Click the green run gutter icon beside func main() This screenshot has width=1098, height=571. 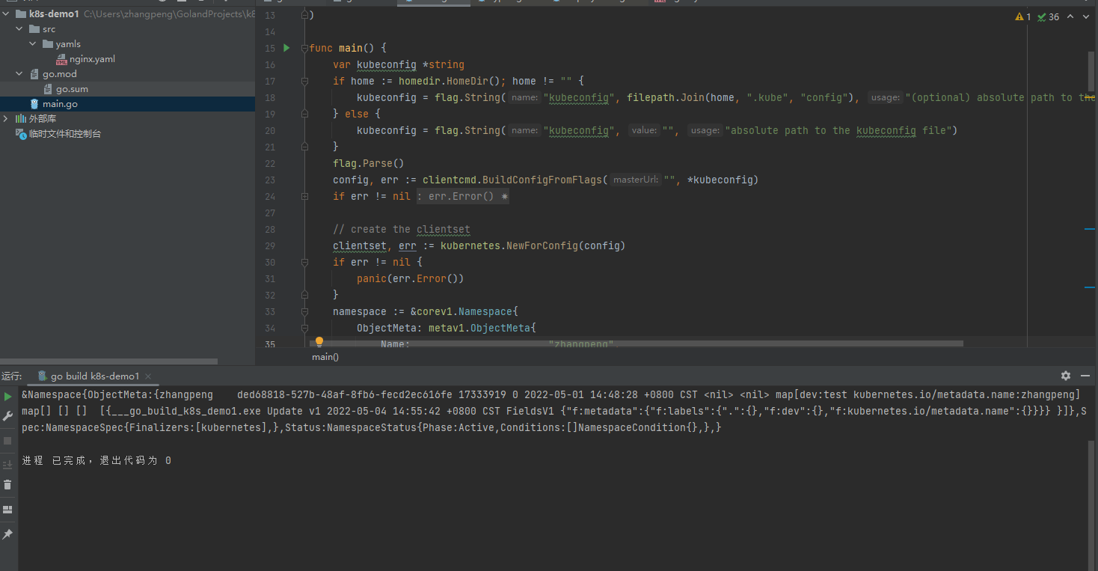point(286,48)
